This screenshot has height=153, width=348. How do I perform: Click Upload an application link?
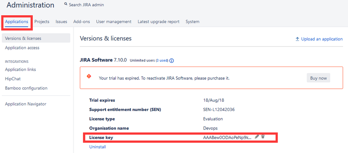coord(322,39)
